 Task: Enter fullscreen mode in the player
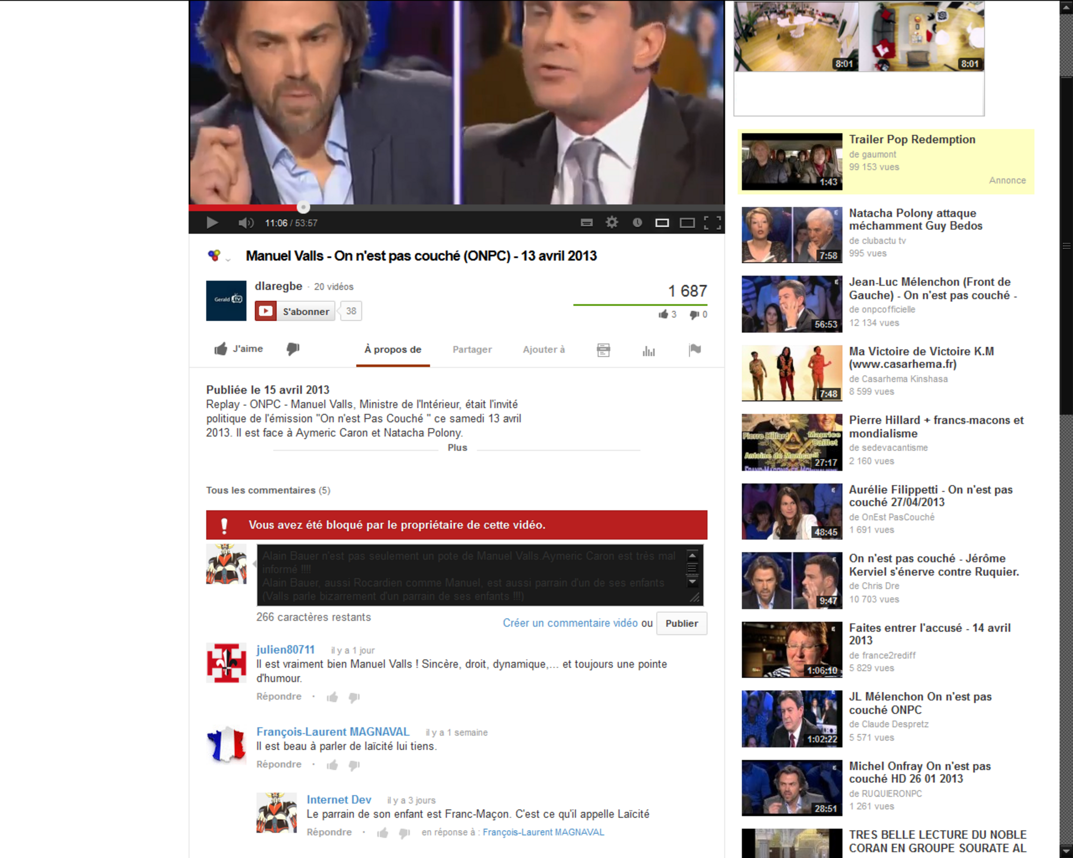(712, 223)
